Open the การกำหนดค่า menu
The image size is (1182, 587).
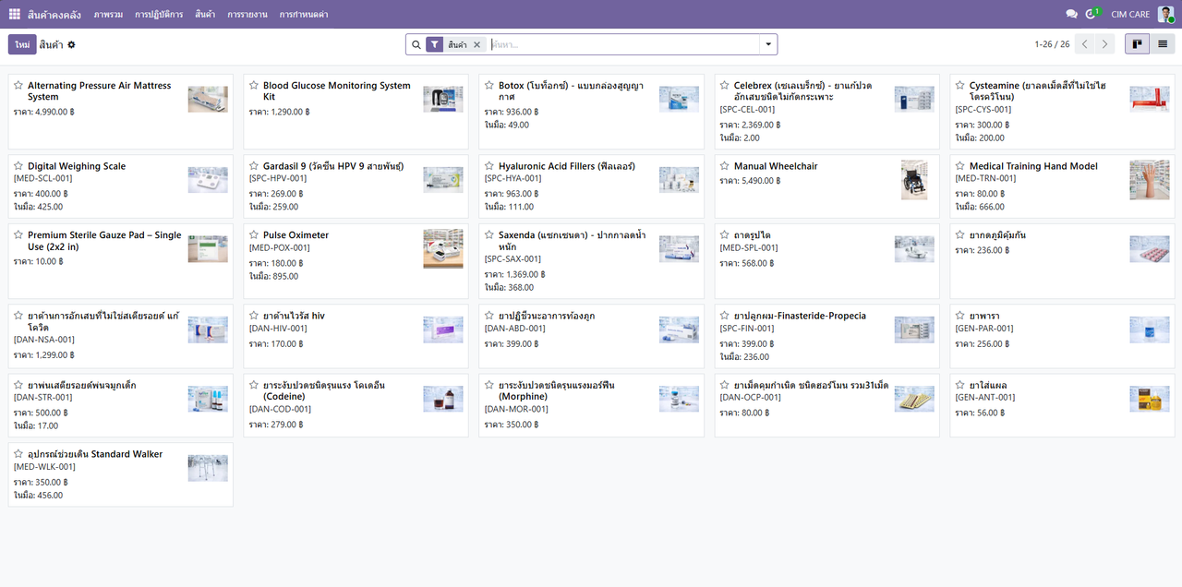click(304, 14)
